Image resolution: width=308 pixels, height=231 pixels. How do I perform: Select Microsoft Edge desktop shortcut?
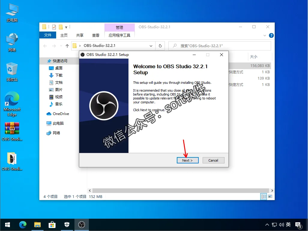12,104
